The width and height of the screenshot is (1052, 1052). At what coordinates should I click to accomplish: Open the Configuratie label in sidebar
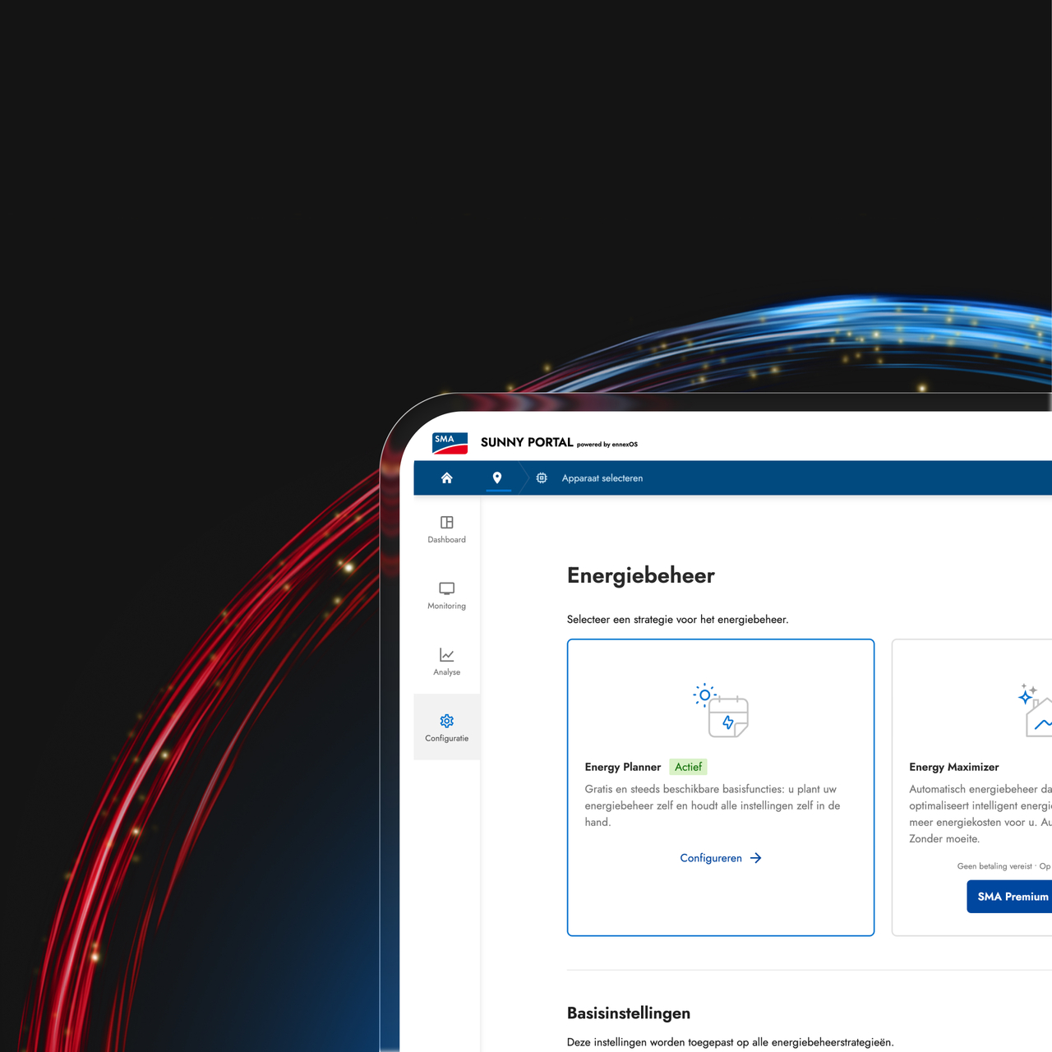[x=447, y=739]
